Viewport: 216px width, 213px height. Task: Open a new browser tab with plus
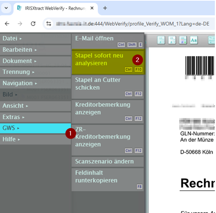105,8
